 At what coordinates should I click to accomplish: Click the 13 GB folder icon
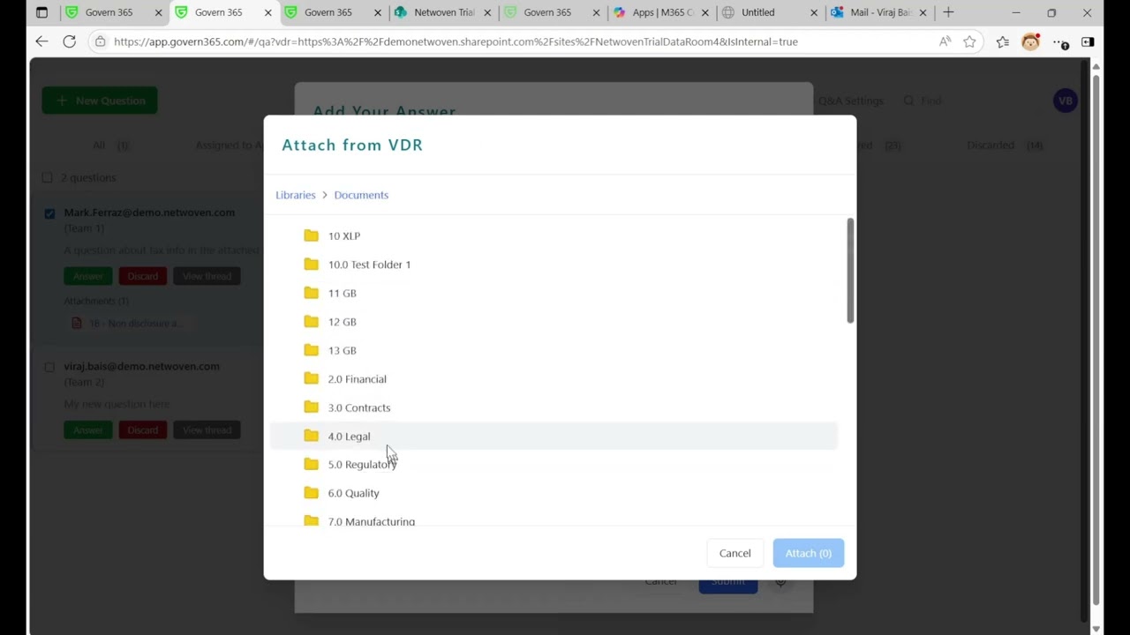(311, 350)
